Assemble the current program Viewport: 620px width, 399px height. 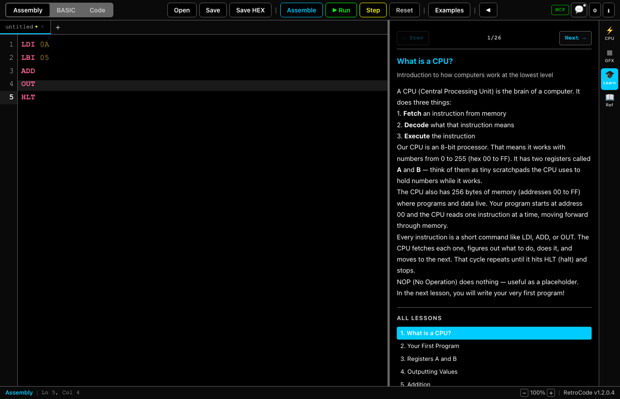click(x=302, y=10)
